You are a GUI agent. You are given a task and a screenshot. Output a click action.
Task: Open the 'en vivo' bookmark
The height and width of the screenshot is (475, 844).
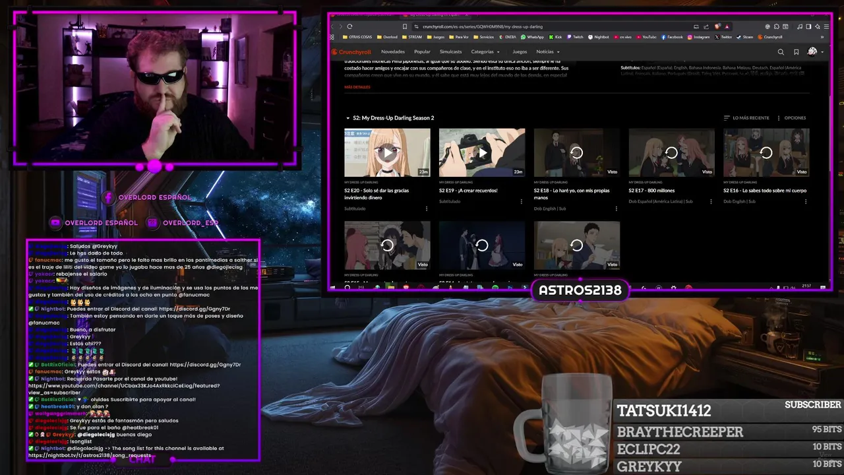tap(622, 37)
